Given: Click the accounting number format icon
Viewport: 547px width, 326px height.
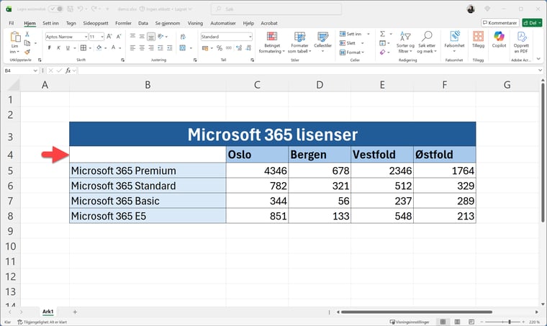Looking at the screenshot, I should (x=205, y=47).
